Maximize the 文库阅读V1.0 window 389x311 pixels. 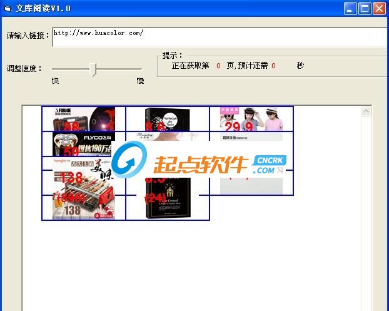click(x=365, y=8)
